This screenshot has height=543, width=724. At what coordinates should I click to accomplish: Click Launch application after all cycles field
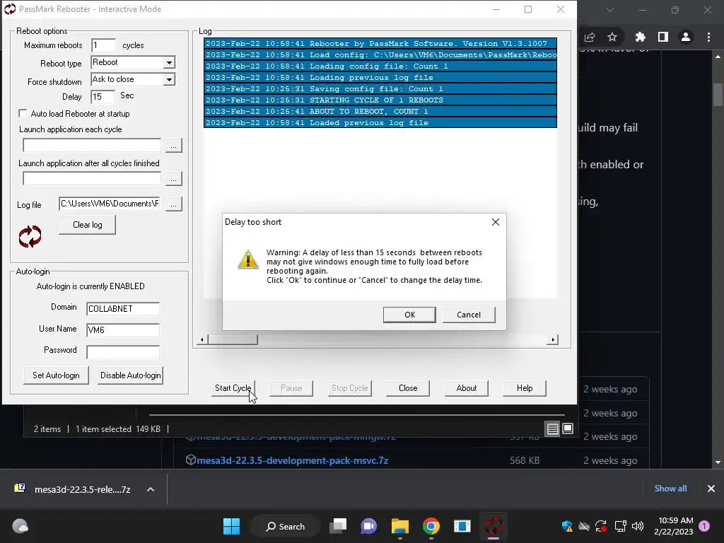[x=92, y=179]
